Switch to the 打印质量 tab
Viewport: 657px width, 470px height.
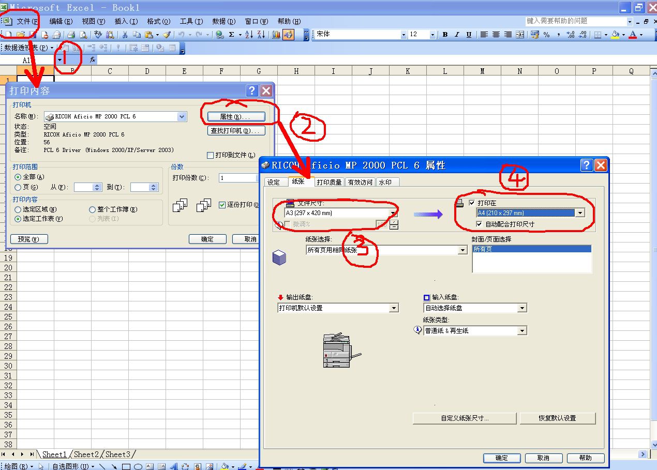coord(329,182)
